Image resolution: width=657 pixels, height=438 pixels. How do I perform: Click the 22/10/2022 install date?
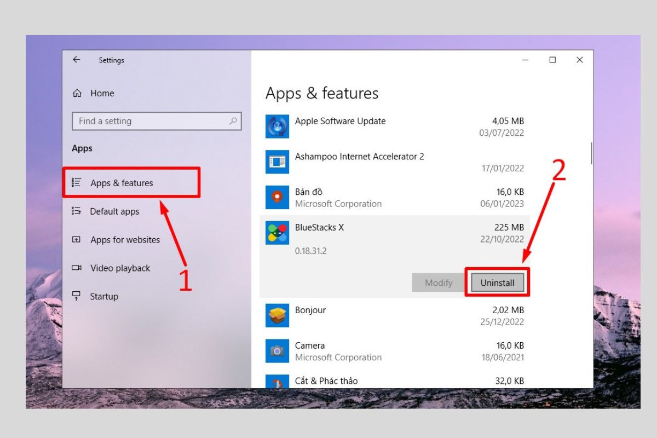coord(503,239)
